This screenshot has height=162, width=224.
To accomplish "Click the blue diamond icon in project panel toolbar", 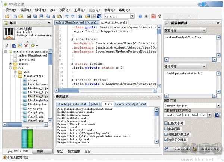I will (x=14, y=46).
